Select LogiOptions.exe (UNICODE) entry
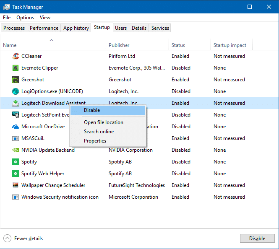Screen dimensions: 279x249 (52, 91)
